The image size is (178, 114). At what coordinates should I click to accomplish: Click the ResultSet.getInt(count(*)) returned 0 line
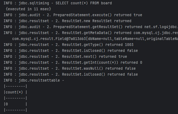tap(73, 62)
